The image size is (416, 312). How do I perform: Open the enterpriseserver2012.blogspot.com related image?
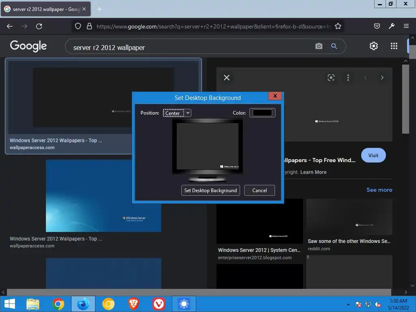point(260,221)
